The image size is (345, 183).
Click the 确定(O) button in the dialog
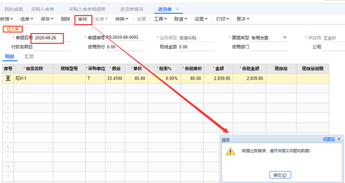[280, 175]
